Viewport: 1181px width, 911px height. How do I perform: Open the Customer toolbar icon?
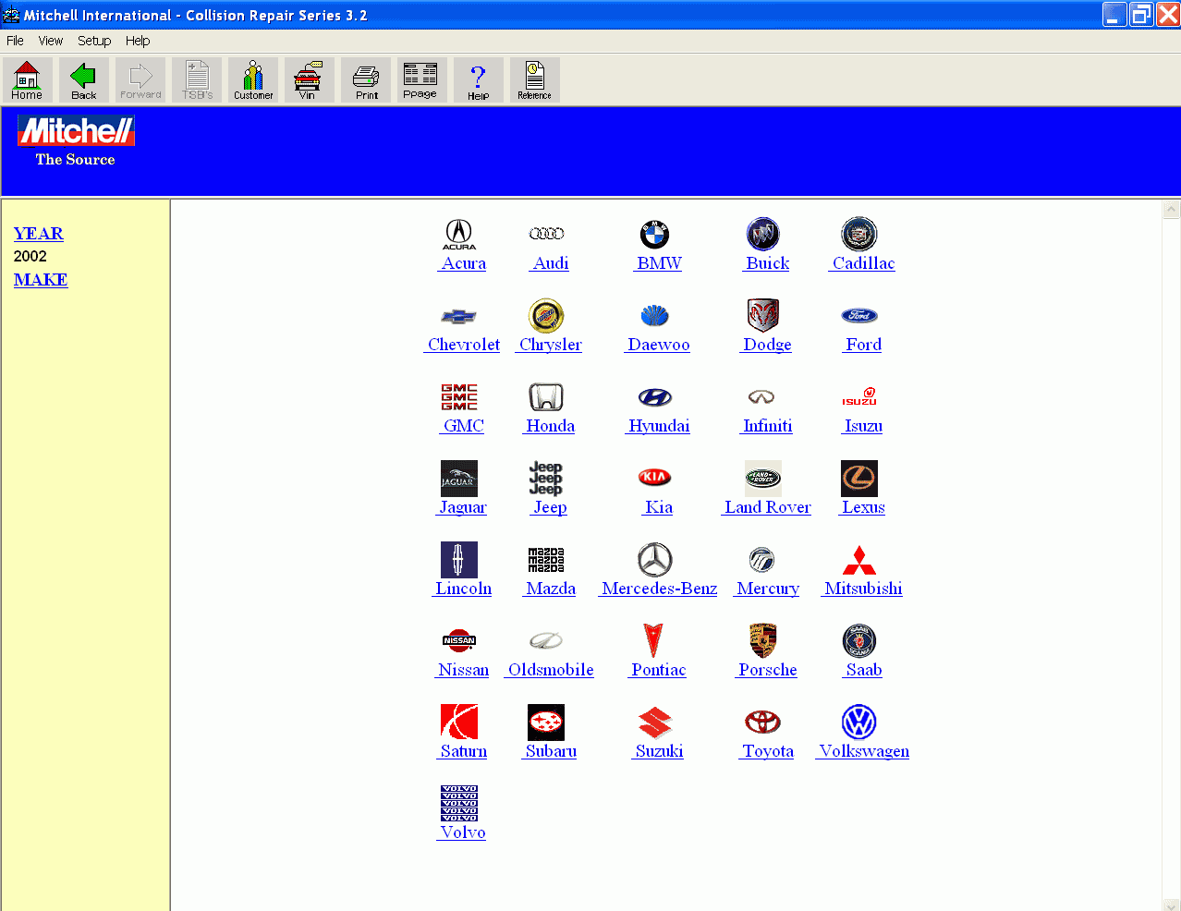(253, 80)
